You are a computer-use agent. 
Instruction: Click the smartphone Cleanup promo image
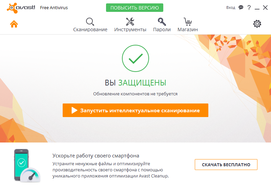pyautogui.click(x=26, y=165)
